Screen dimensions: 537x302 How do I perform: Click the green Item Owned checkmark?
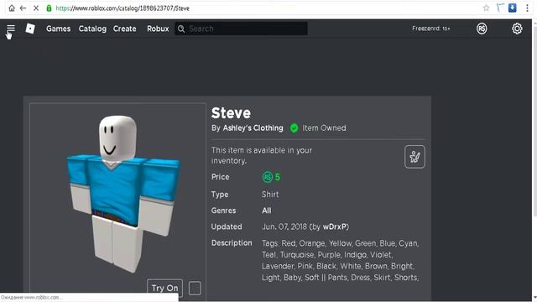click(294, 128)
